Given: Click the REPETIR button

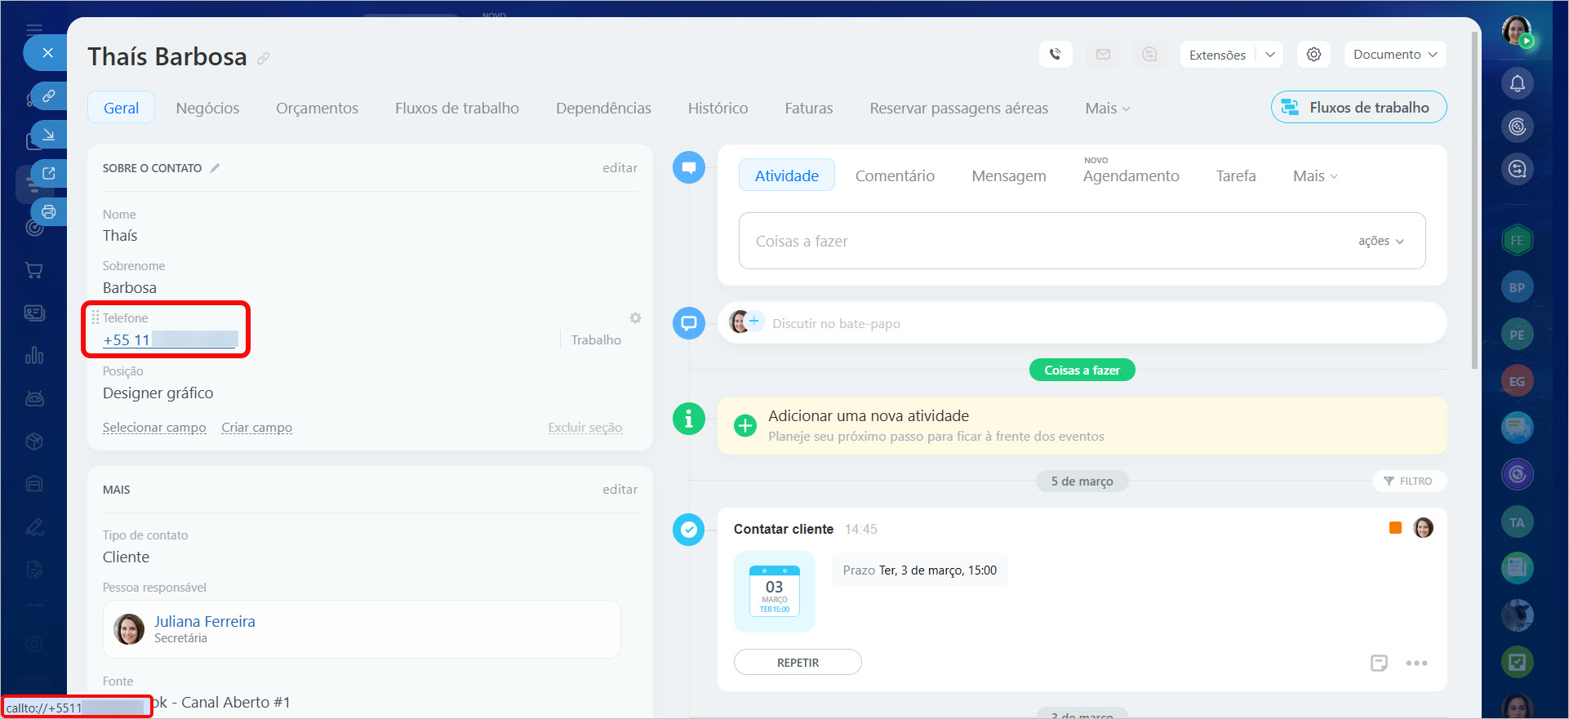Looking at the screenshot, I should tap(798, 663).
